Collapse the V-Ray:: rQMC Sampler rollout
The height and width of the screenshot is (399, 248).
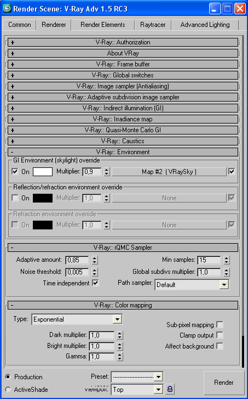pyautogui.click(x=123, y=248)
